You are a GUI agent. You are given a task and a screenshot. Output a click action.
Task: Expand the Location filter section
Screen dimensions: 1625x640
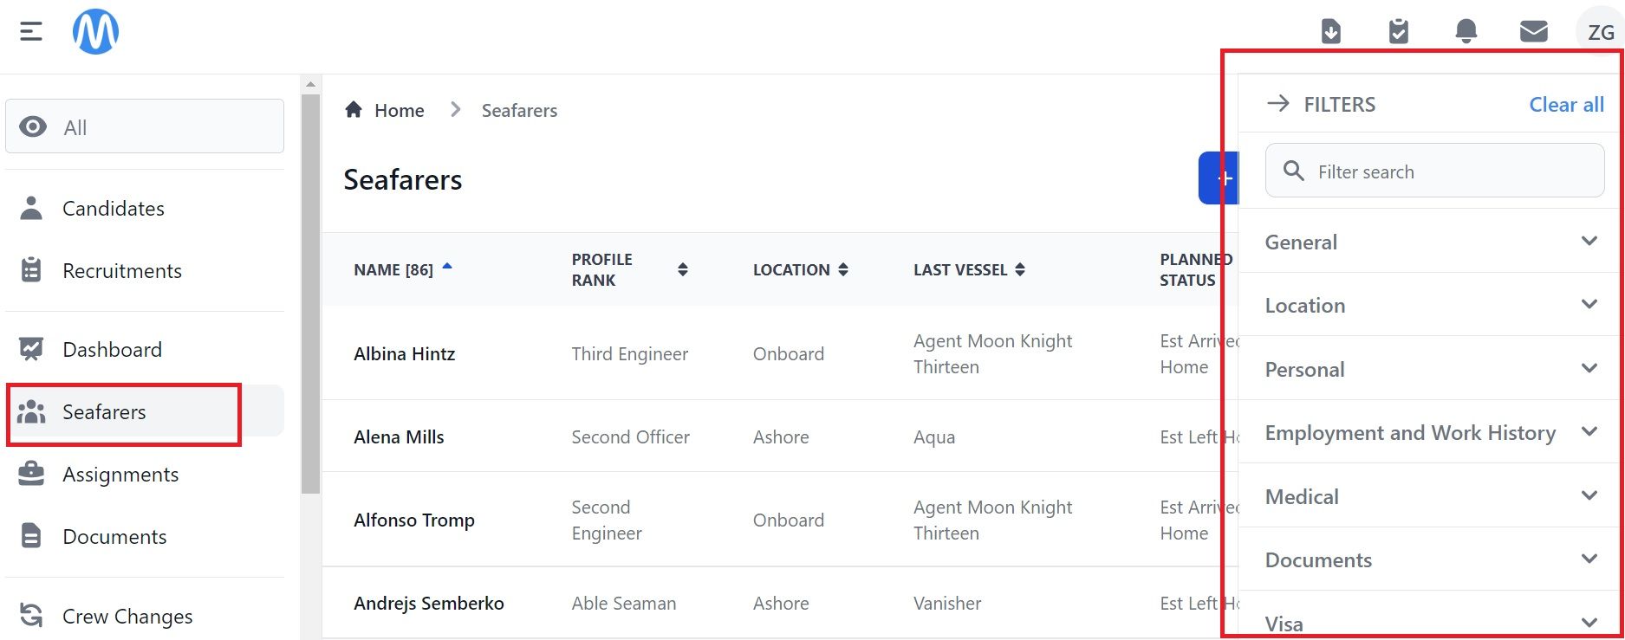point(1430,305)
